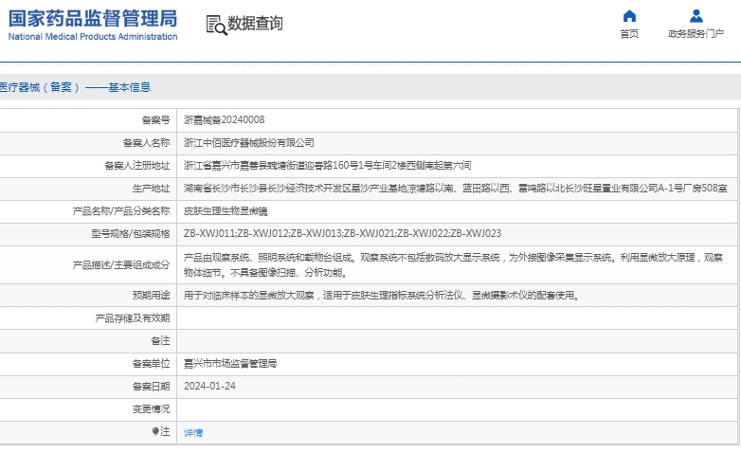Image resolution: width=741 pixels, height=453 pixels.
Task: Click the 备案人名称 label
Action: (x=147, y=143)
